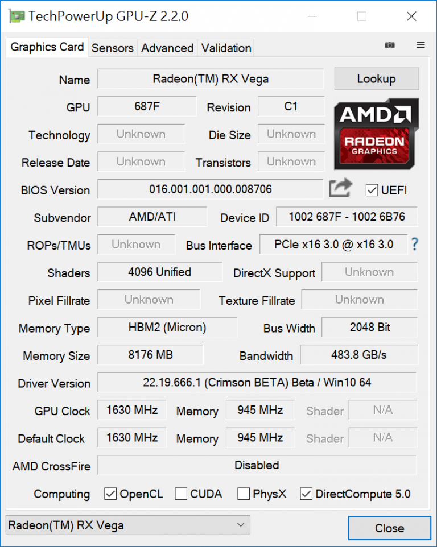Click the AMD Radeon Graphics logo
Image resolution: width=437 pixels, height=547 pixels.
click(x=377, y=134)
